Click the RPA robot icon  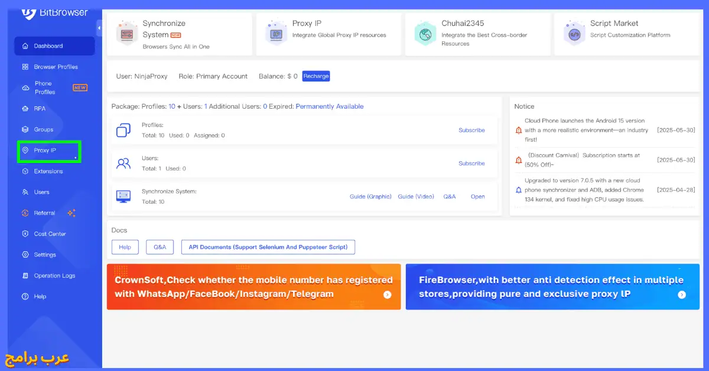pos(25,109)
